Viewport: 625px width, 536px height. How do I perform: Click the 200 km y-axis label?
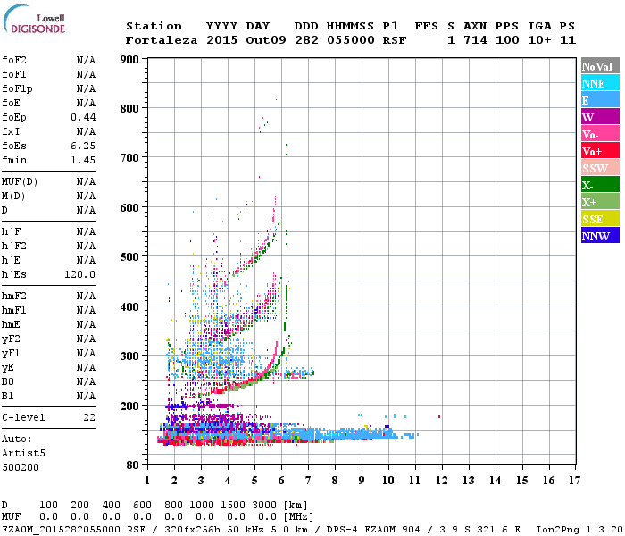pos(129,406)
